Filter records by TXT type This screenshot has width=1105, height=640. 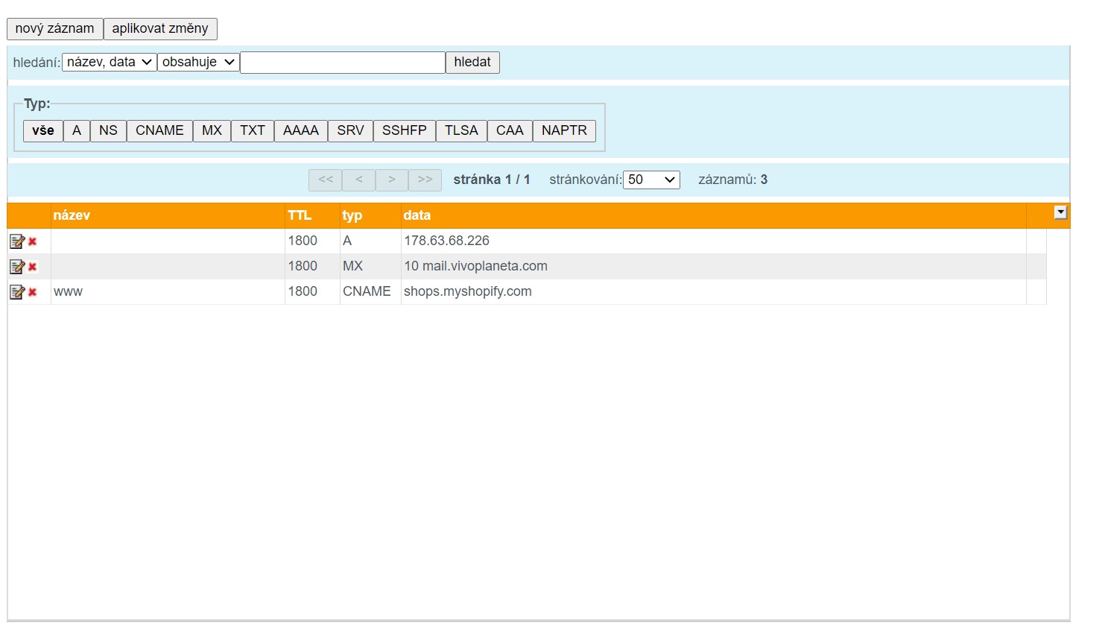253,130
